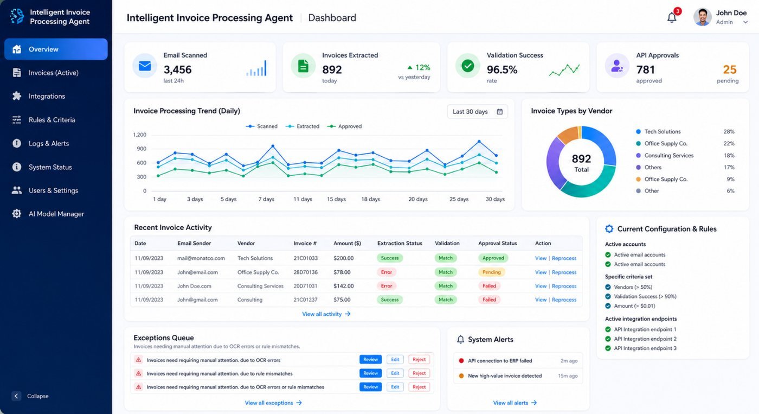Collapse the sidebar with the chevron button
This screenshot has height=414, width=759.
[x=16, y=396]
